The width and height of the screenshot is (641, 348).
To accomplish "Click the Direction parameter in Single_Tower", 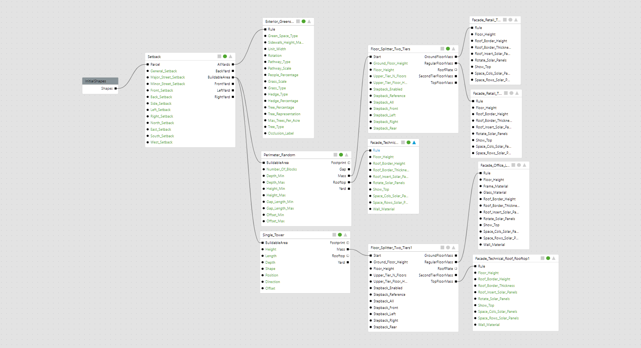I will coord(273,282).
